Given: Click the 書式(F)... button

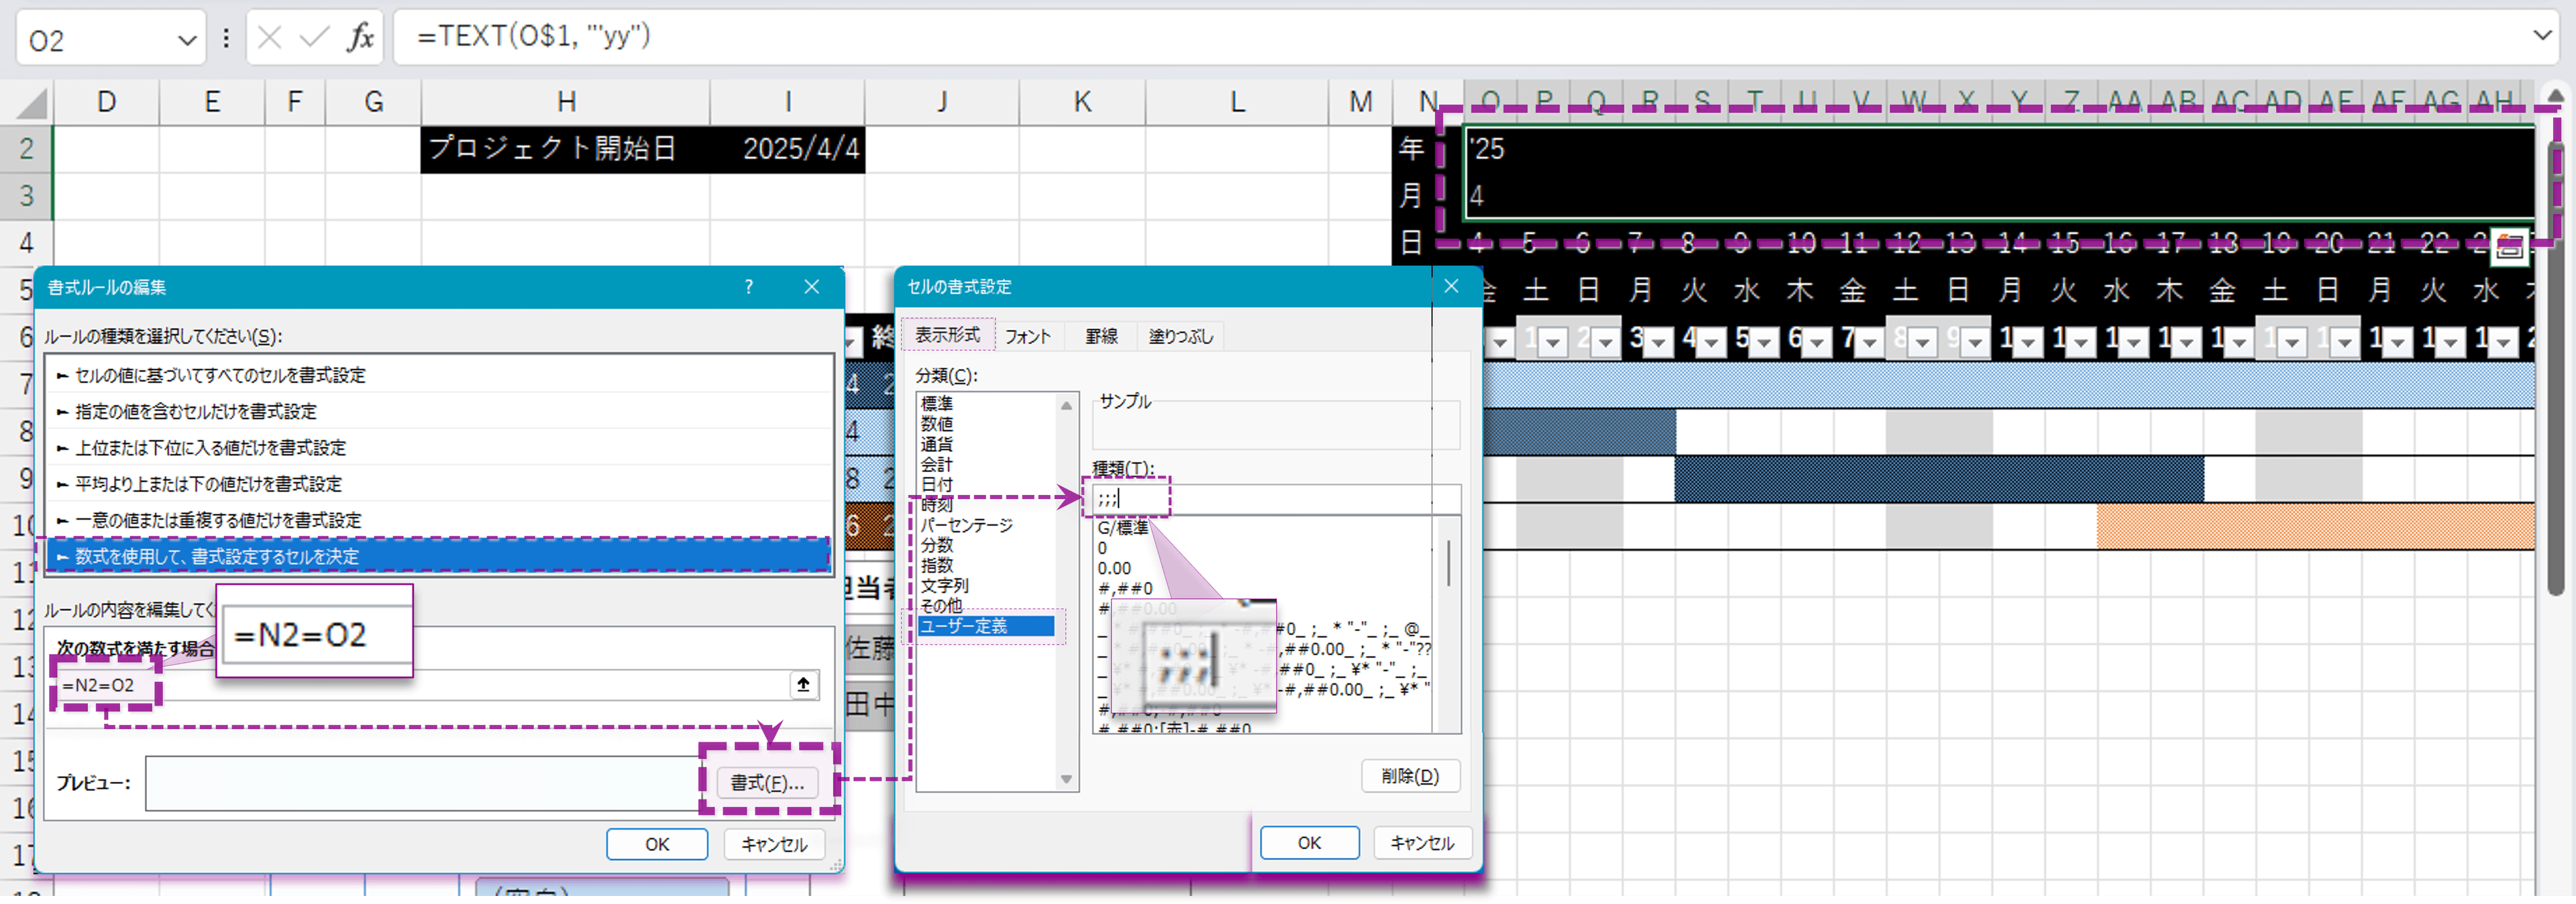Looking at the screenshot, I should click(x=767, y=782).
